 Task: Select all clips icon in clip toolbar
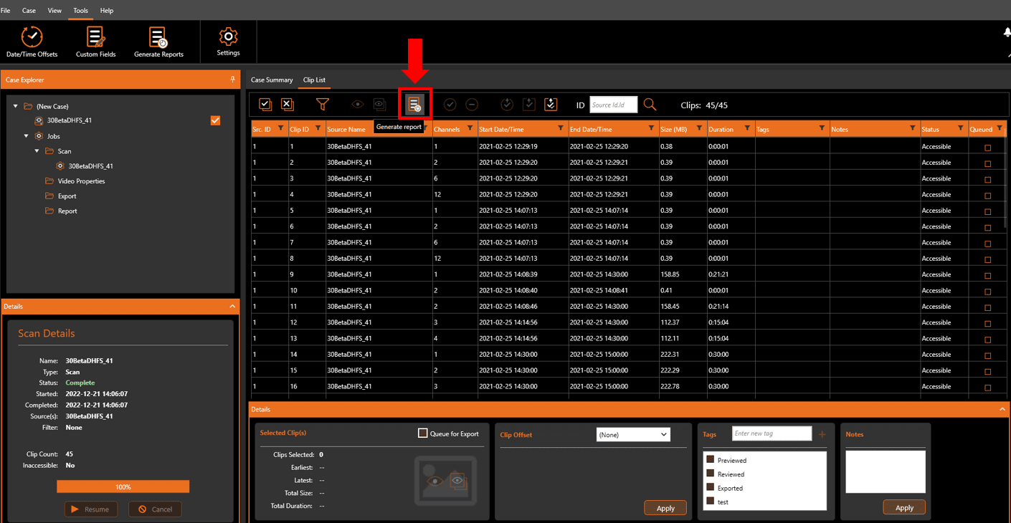265,105
